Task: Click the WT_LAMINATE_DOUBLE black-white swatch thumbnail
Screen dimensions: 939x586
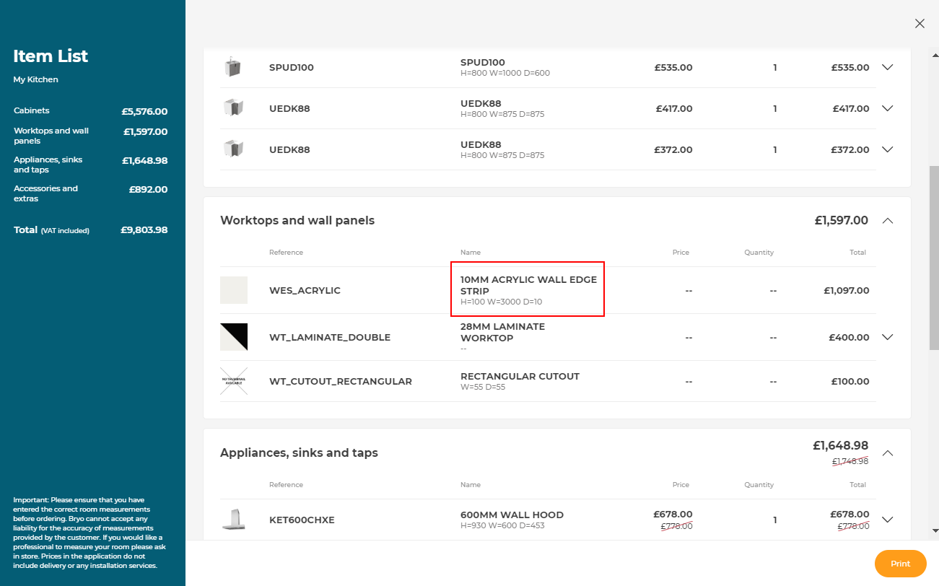Action: [x=233, y=337]
